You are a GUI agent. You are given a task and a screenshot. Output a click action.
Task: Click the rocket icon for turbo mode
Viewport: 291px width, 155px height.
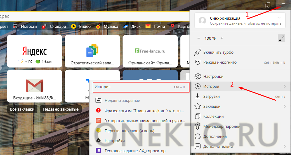point(198,52)
